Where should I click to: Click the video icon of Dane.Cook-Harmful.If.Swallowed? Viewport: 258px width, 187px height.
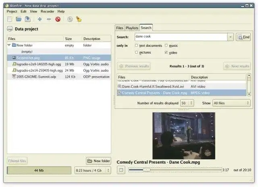[x=120, y=86]
